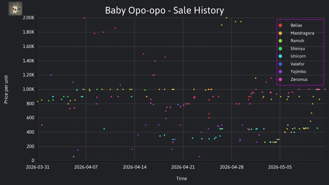329x185 pixels.
Task: Click the Price per unit axis title
Action: 6,89
